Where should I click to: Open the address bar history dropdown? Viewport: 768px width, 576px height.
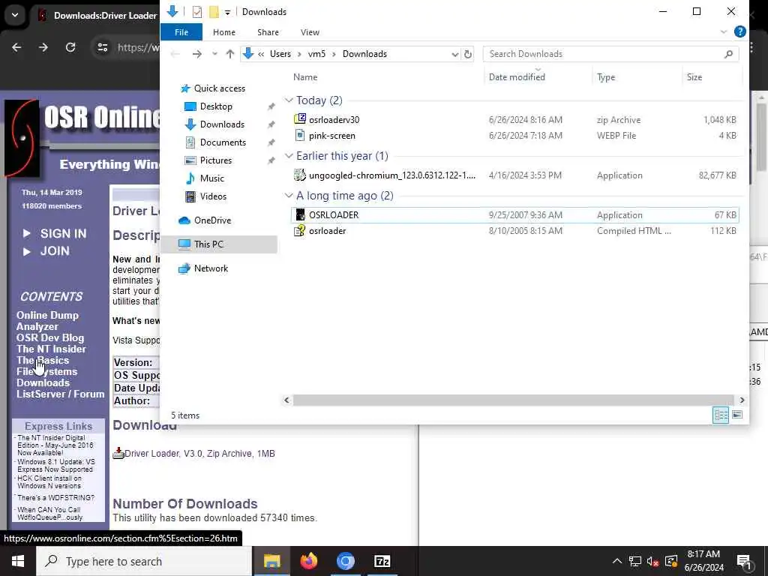(x=455, y=54)
